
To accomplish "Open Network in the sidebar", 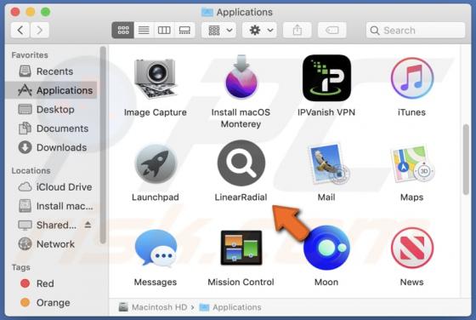I will point(52,244).
